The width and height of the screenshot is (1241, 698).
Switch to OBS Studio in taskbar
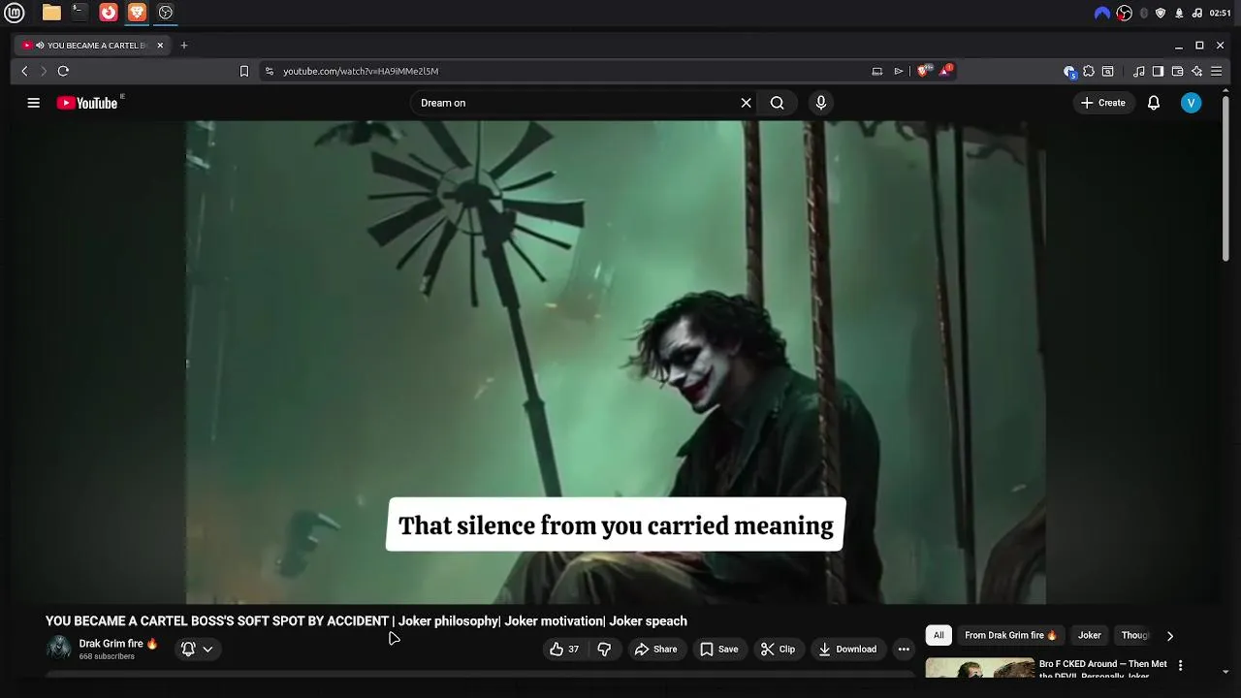coord(166,13)
